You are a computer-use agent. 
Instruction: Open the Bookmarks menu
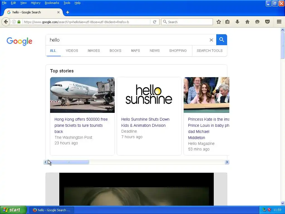(52, 3)
